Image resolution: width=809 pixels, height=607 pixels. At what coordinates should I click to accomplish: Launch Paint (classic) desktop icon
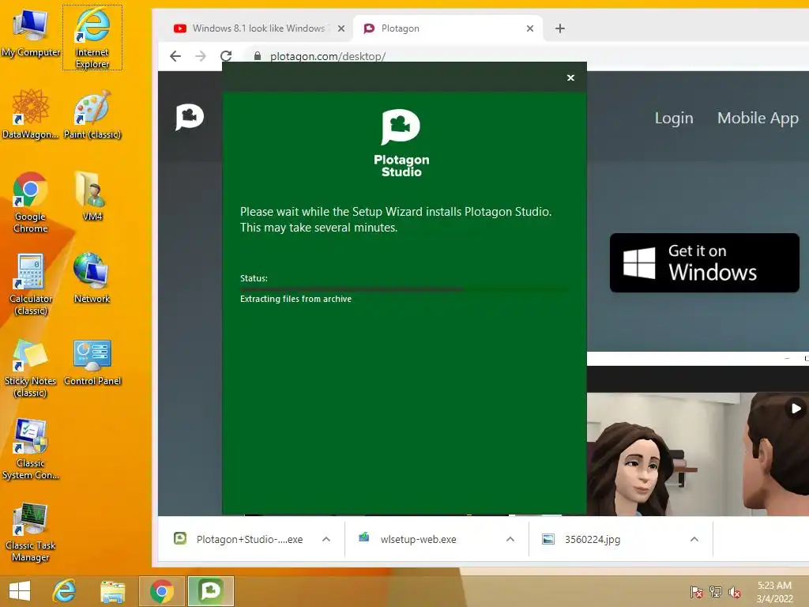point(92,115)
